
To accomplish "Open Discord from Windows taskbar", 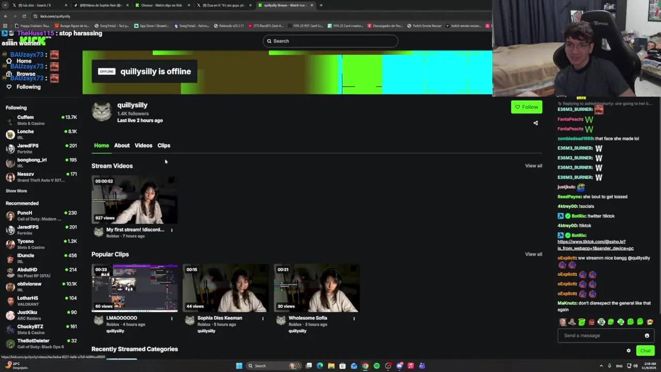I will pos(399,366).
